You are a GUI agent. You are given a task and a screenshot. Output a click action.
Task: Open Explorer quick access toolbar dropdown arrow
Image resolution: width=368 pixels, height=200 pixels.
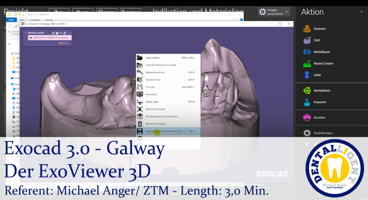(x=23, y=15)
